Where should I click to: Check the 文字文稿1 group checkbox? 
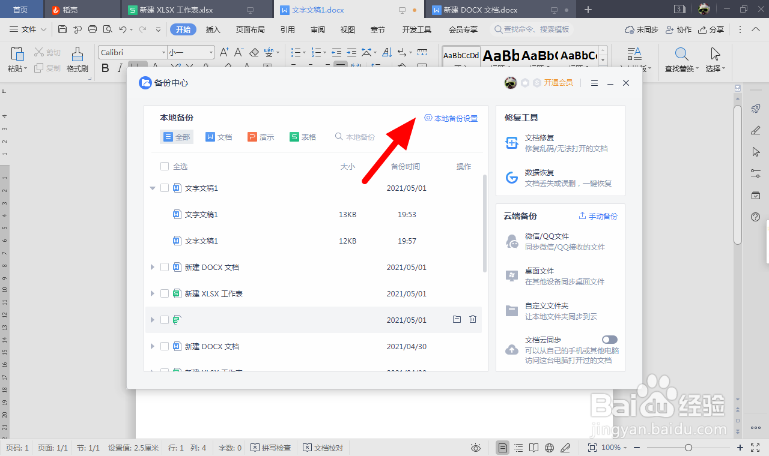pos(165,188)
